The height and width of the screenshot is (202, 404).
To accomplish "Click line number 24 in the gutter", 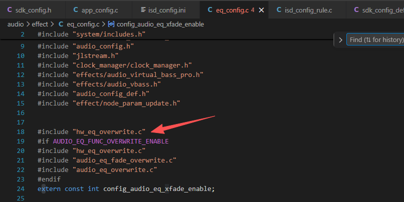I will [x=21, y=189].
